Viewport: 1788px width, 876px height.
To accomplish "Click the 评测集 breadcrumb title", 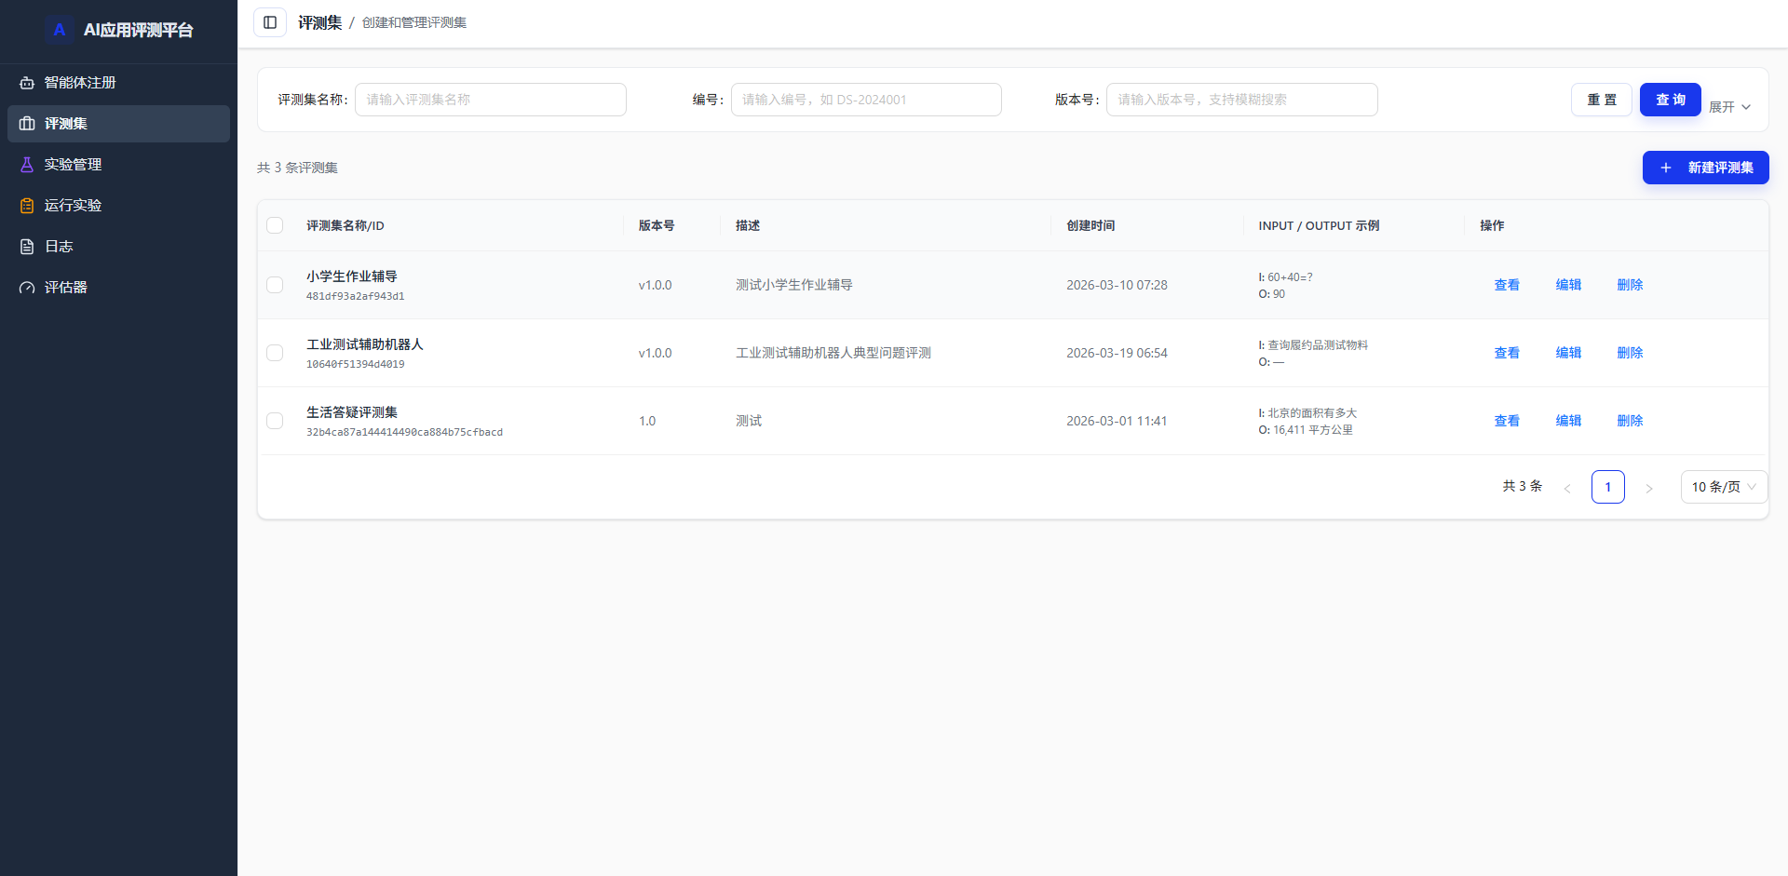I will coord(320,22).
